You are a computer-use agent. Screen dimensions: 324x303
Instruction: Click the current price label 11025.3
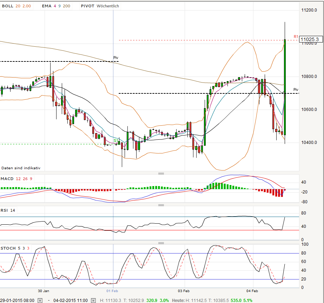[x=311, y=39]
